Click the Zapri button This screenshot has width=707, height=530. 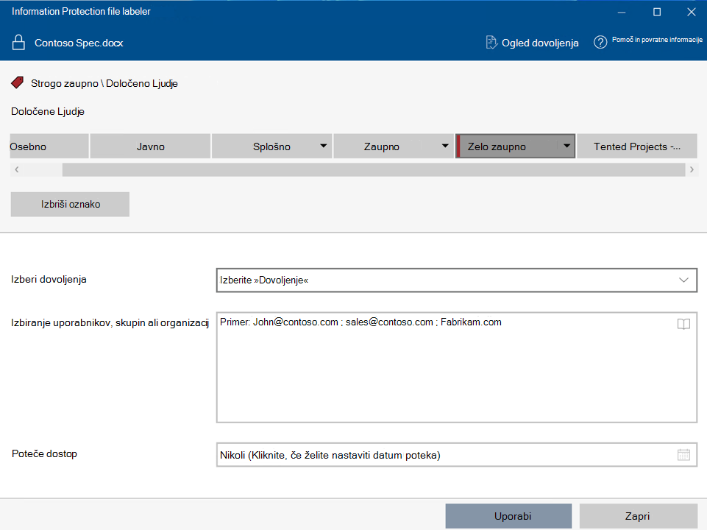639,516
